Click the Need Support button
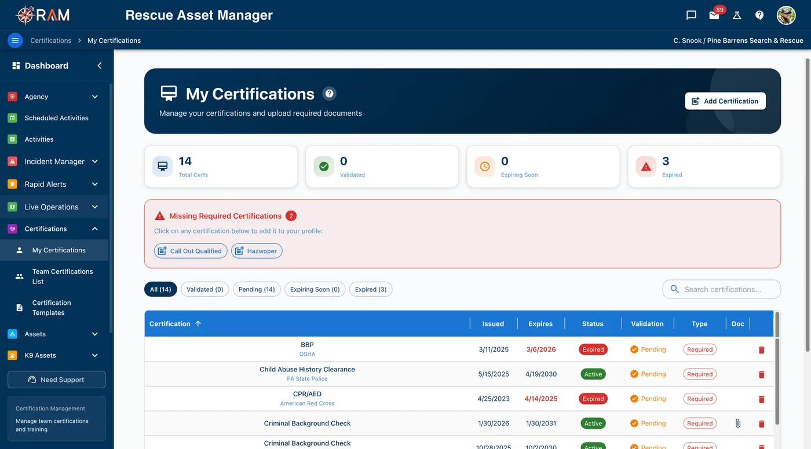 click(57, 380)
